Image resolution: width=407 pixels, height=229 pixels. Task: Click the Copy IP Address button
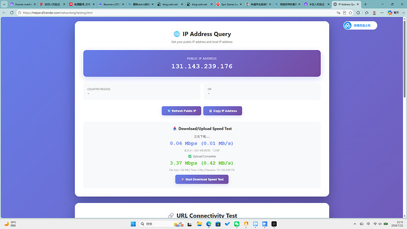[223, 111]
